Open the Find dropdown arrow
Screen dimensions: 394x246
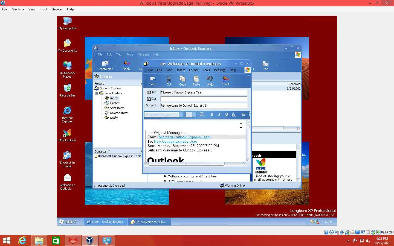276,65
